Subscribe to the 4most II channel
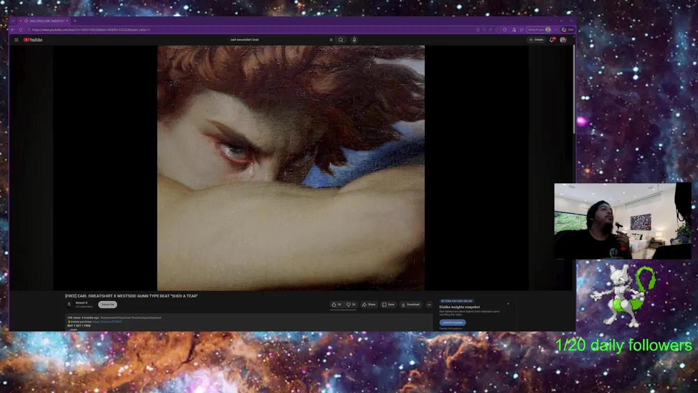This screenshot has width=698, height=393. [107, 305]
